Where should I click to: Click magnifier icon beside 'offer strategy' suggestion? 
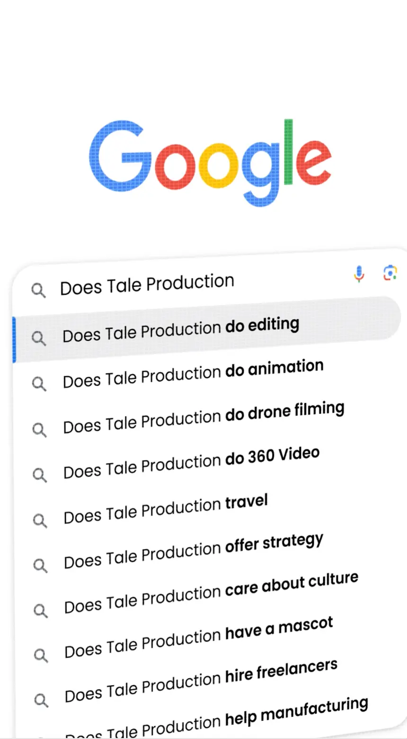click(40, 565)
